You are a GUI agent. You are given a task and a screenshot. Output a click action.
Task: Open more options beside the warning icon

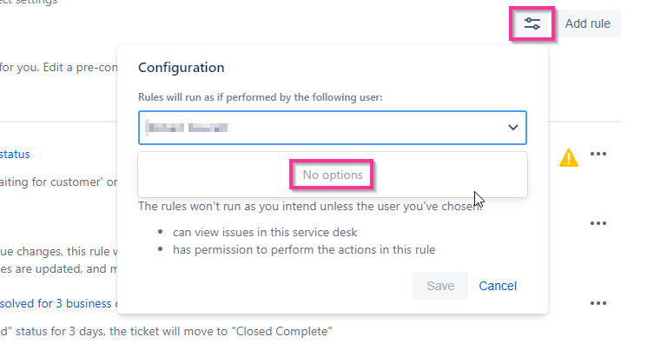[x=598, y=154]
